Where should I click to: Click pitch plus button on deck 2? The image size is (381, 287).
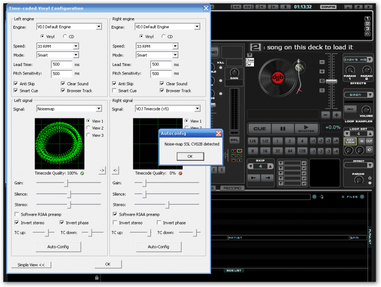tap(336, 115)
